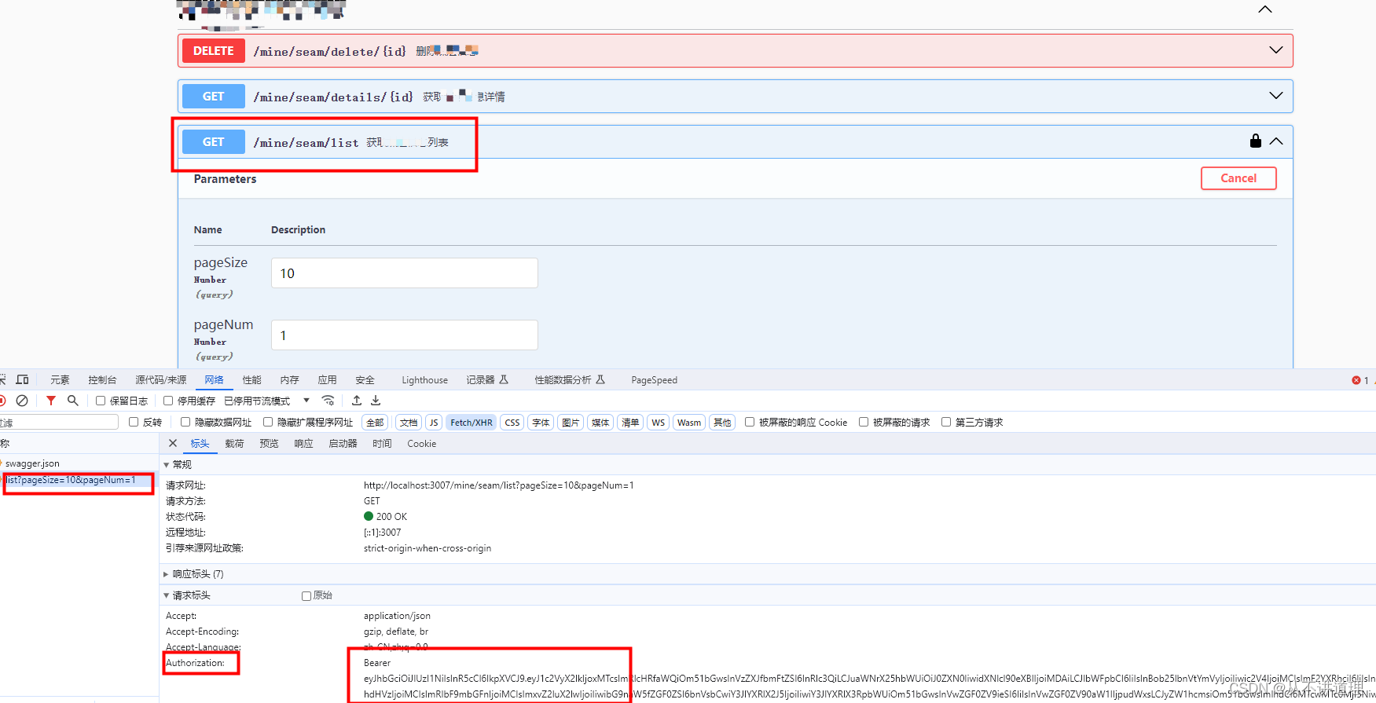Screen dimensions: 1376x703
Task: Open the 记录器 tab
Action: pyautogui.click(x=487, y=380)
